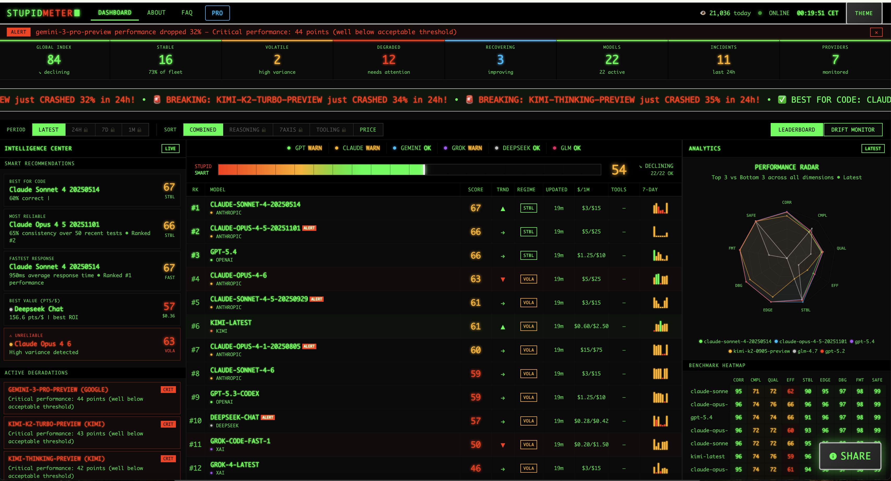Click the down trend arrow for CLAUDE-OPUS-4-6
Viewport: 891px width, 481px height.
pos(503,279)
